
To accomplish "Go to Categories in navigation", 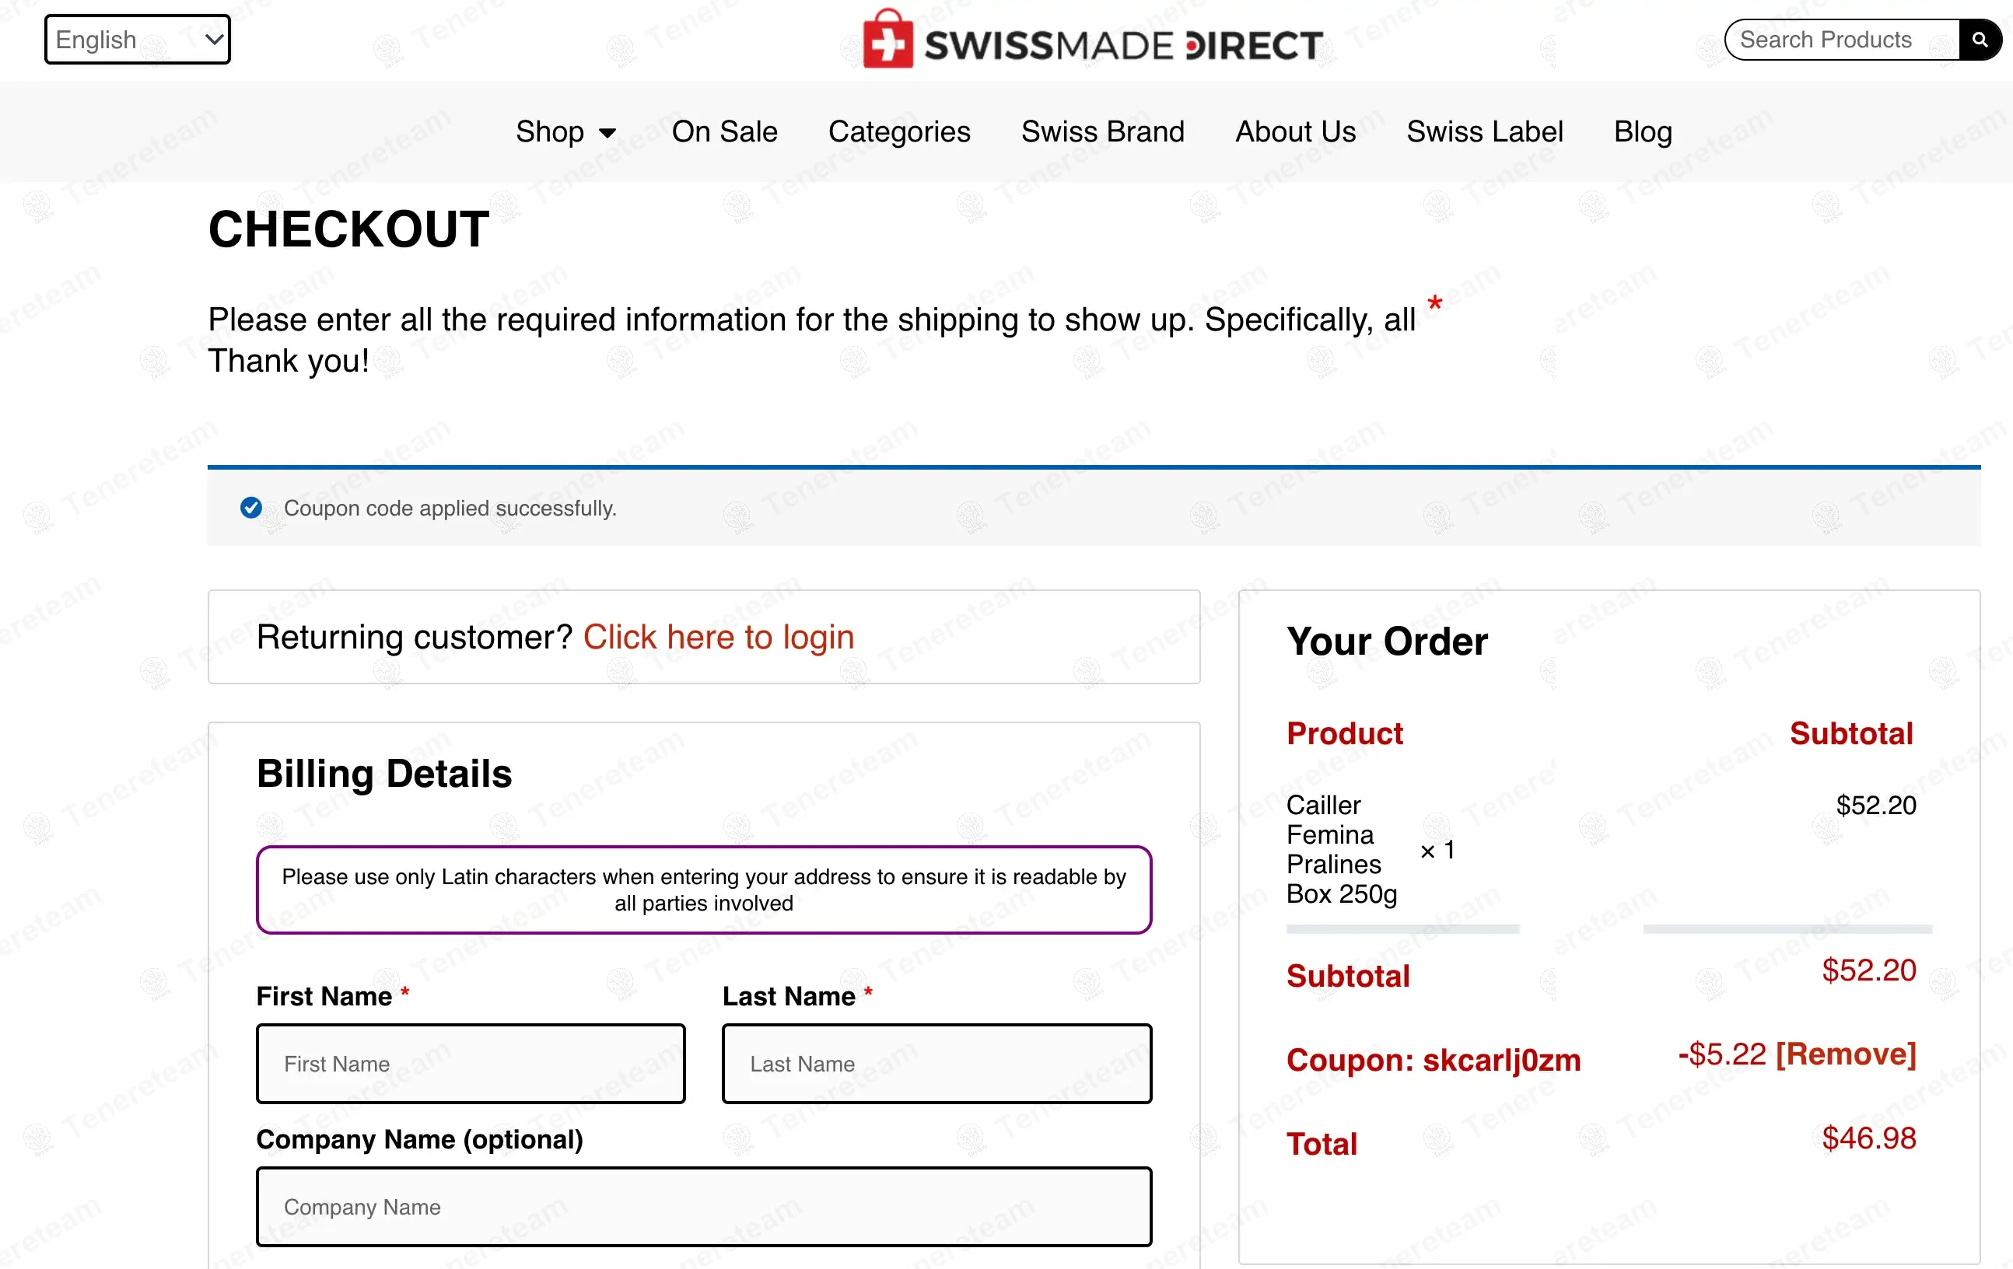I will pyautogui.click(x=898, y=131).
